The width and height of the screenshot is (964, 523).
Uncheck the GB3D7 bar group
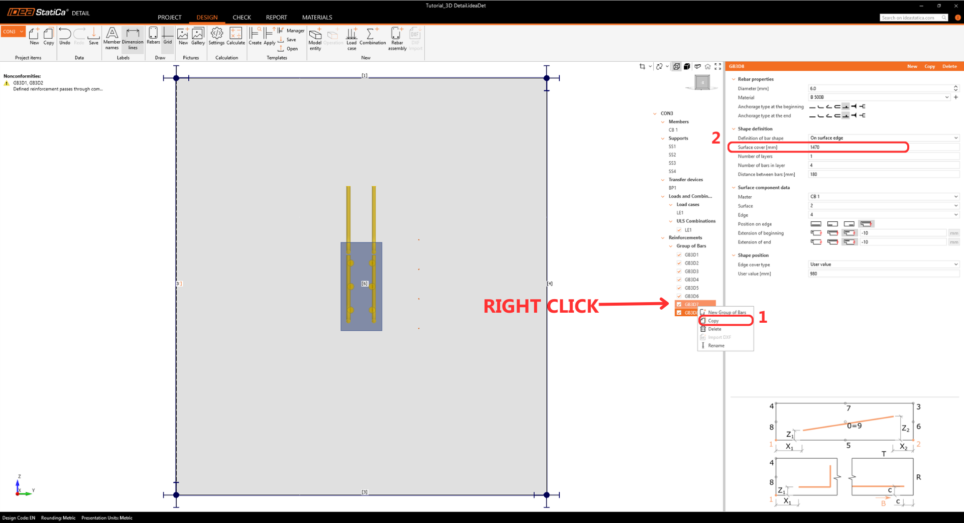click(x=679, y=305)
